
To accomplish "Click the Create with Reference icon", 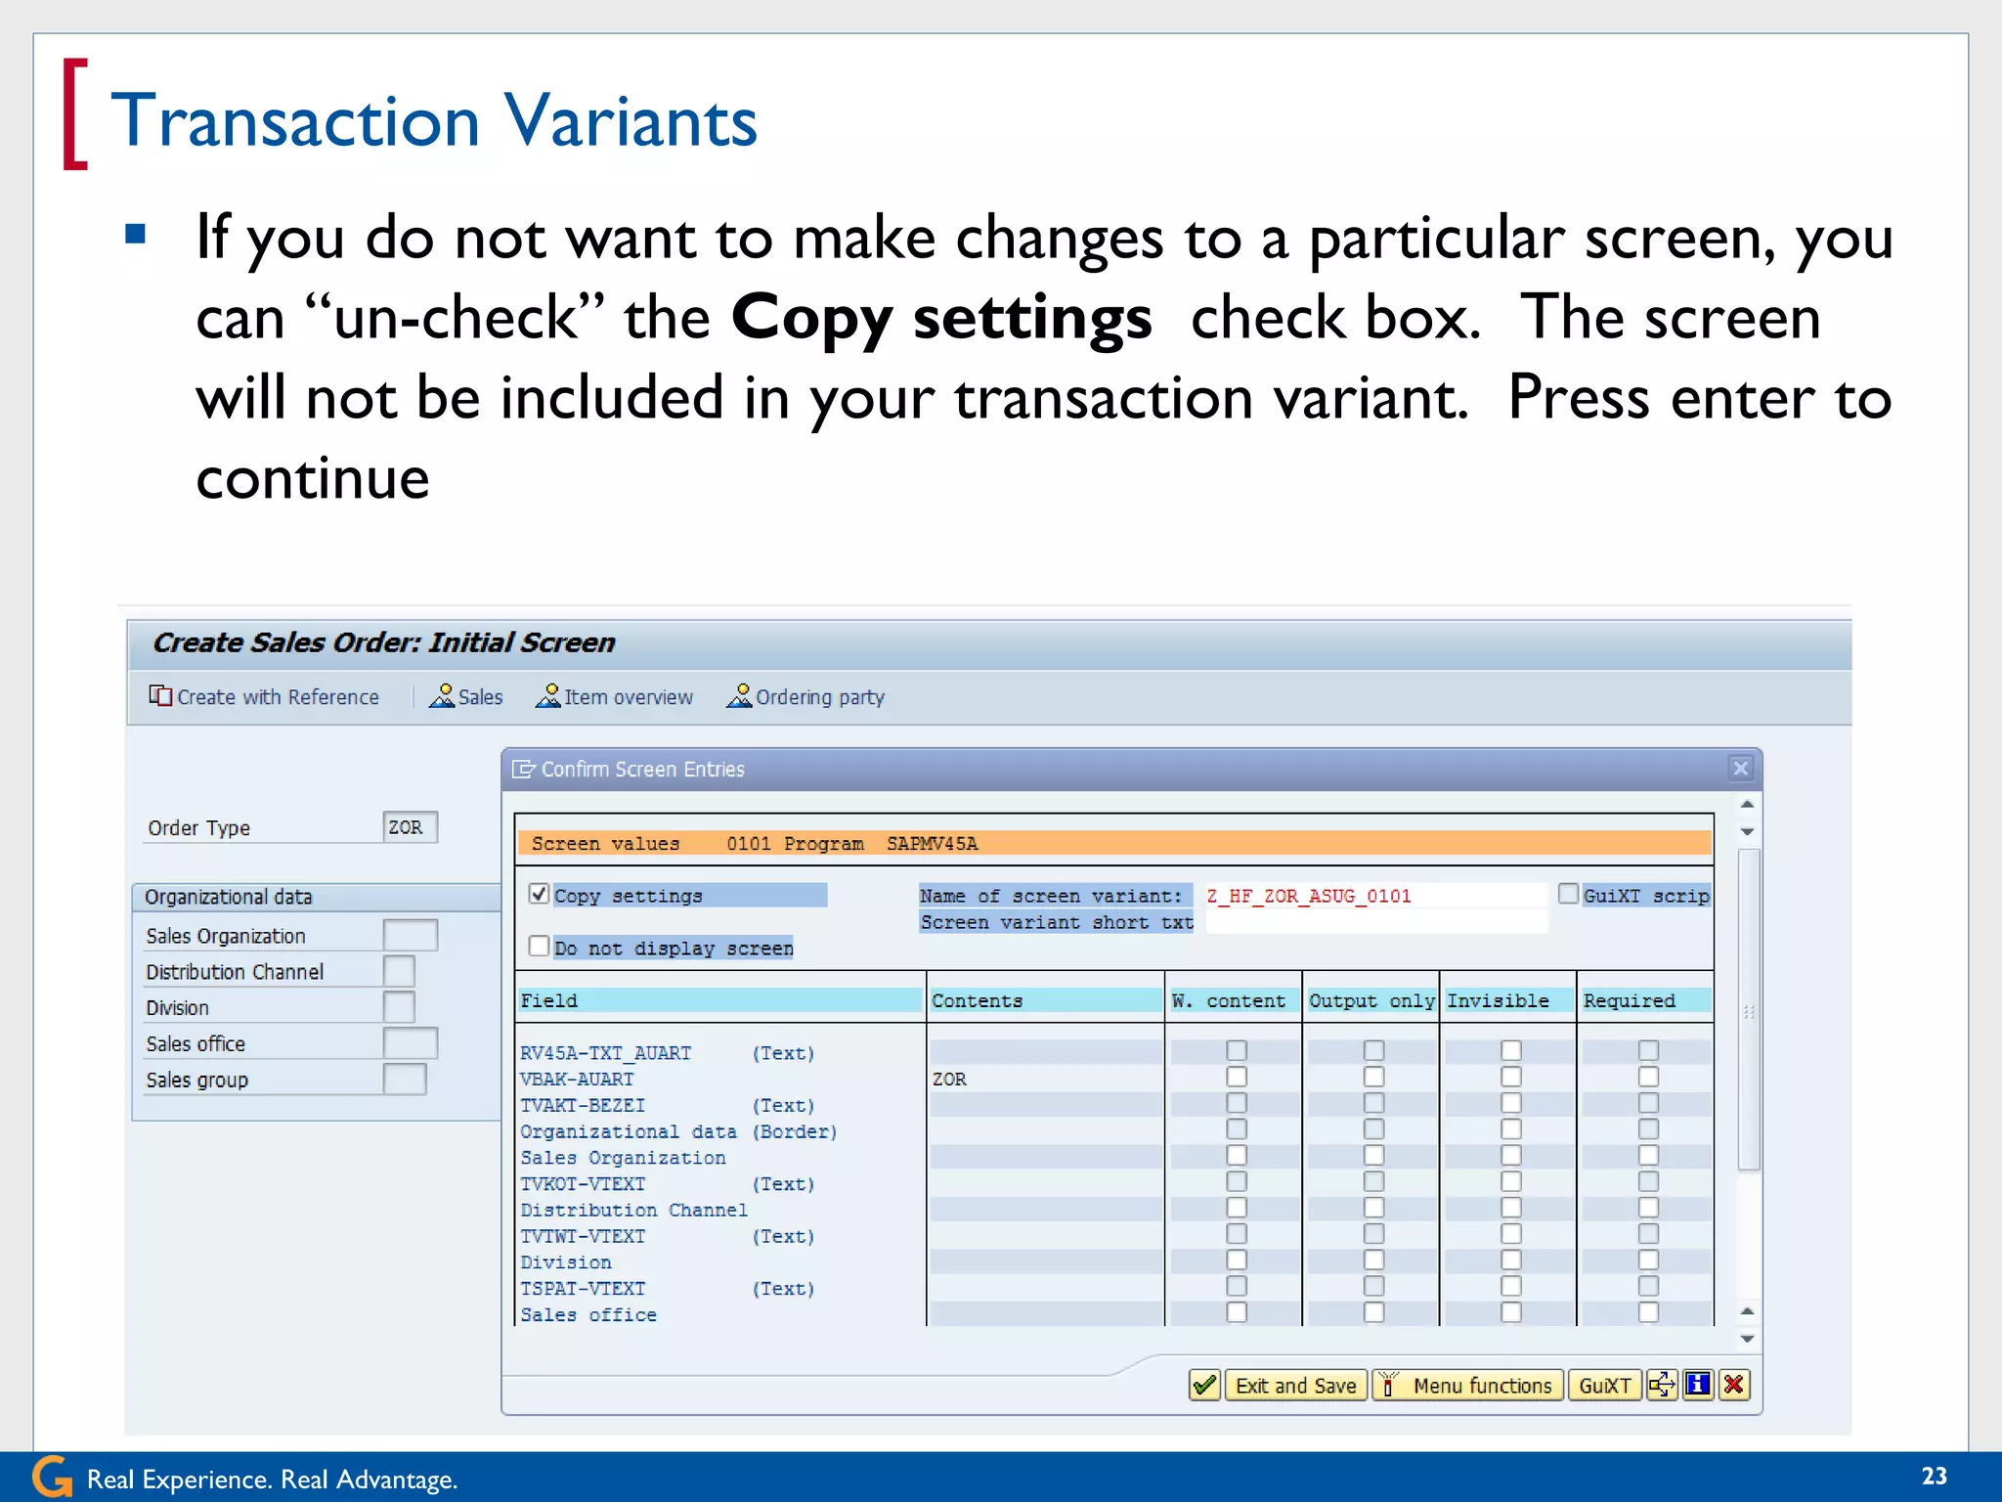I will (160, 696).
